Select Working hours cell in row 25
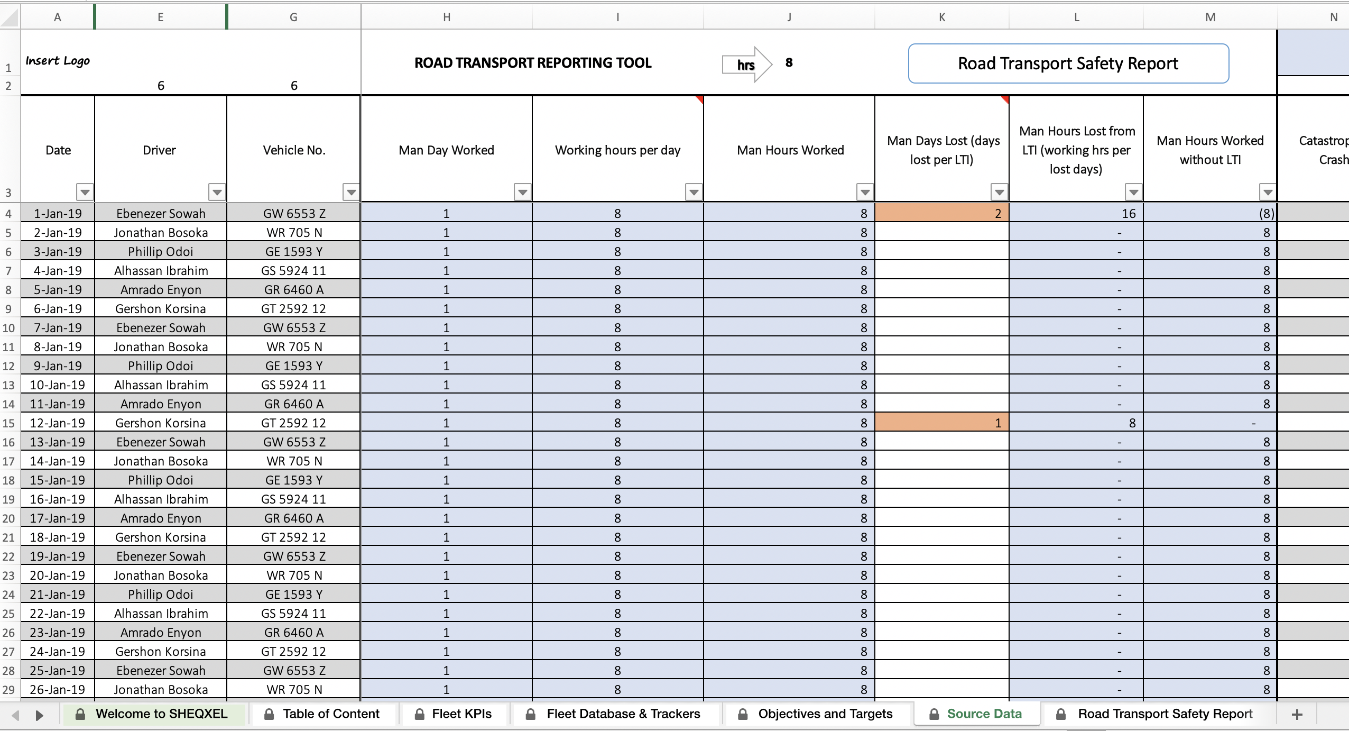Screen dimensions: 1349x731 pyautogui.click(x=618, y=614)
